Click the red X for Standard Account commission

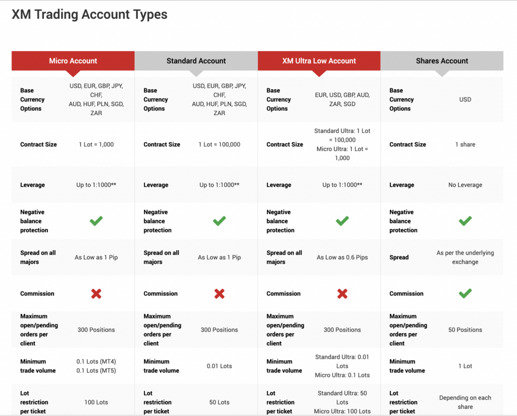[x=219, y=293]
